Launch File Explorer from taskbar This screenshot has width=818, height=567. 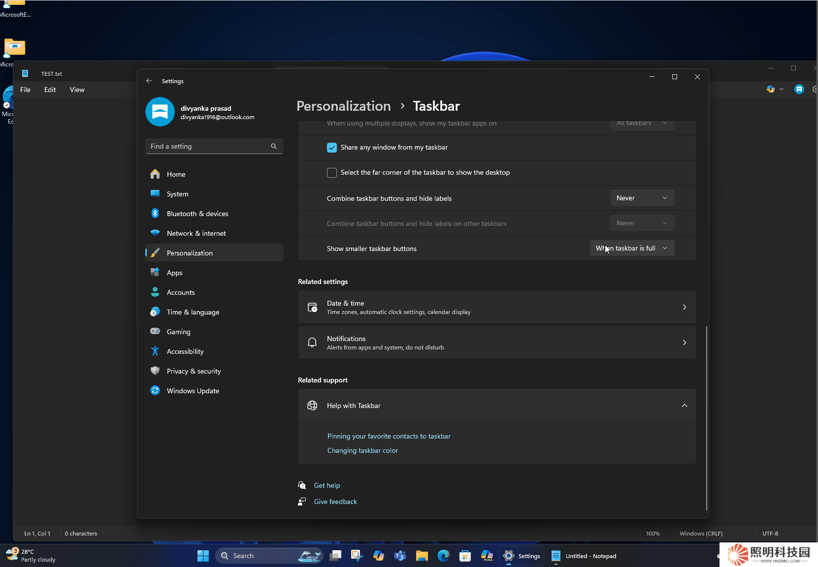click(422, 556)
